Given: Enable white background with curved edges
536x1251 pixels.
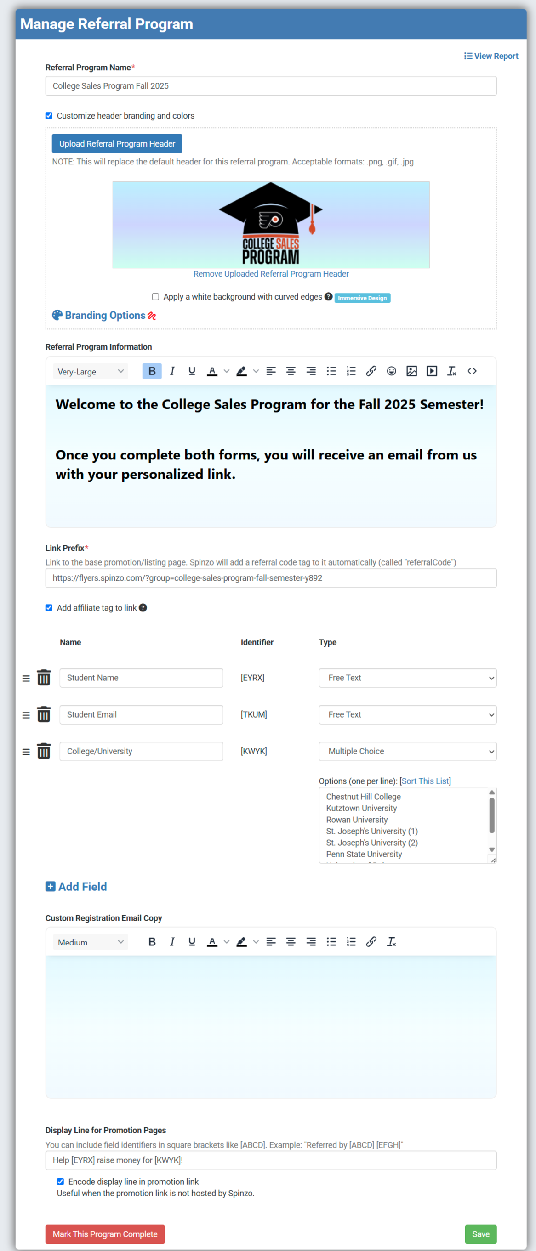Looking at the screenshot, I should tap(155, 297).
